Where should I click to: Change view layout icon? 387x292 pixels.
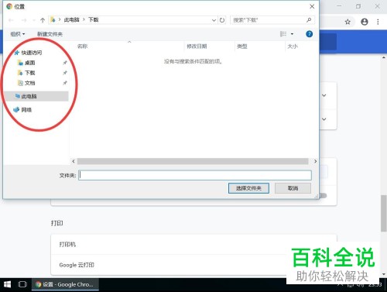tap(283, 34)
